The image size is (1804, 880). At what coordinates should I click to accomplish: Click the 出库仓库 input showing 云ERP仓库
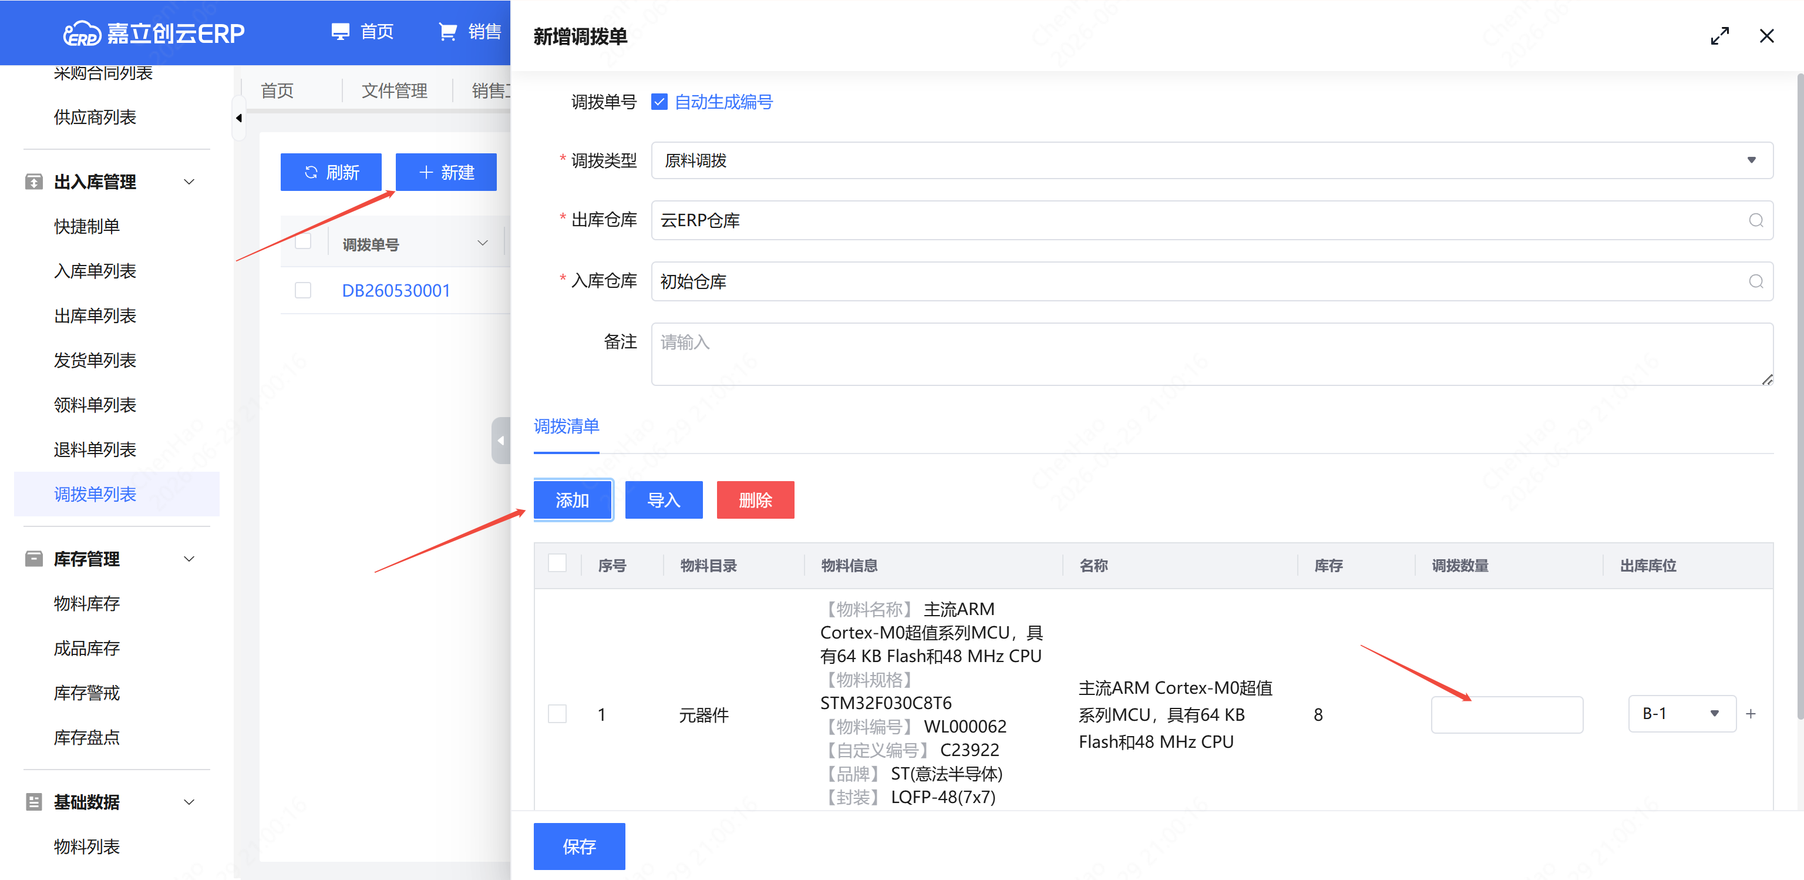(x=1211, y=221)
